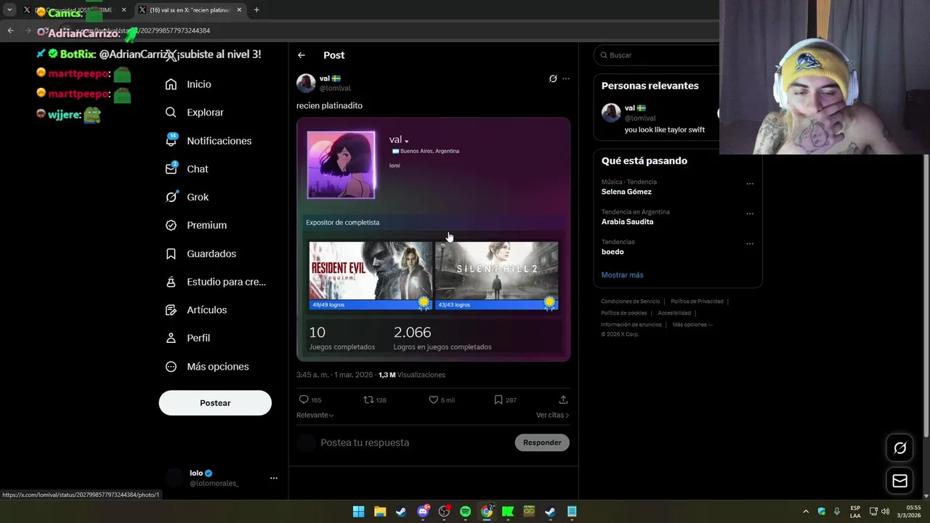The height and width of the screenshot is (523, 930).
Task: Open more options for boedo trend
Action: click(x=750, y=243)
